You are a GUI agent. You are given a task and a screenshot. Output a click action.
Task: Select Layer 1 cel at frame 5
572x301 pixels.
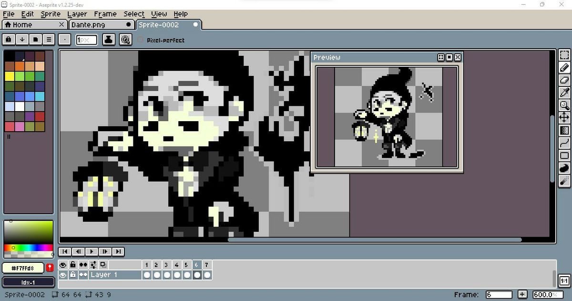(187, 275)
